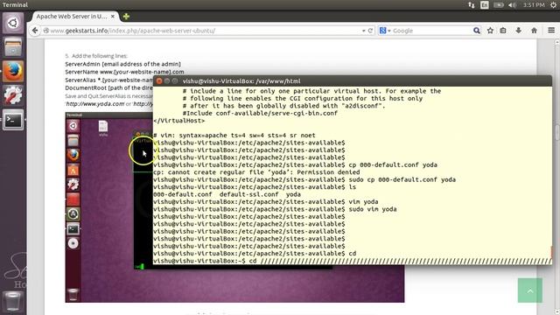560x315 pixels.
Task: Go back using Firefox back arrow
Action: click(x=35, y=31)
